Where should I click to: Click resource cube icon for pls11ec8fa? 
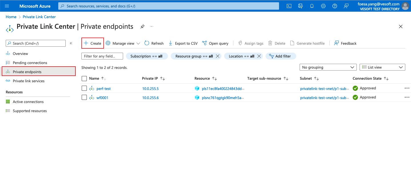tap(197, 89)
